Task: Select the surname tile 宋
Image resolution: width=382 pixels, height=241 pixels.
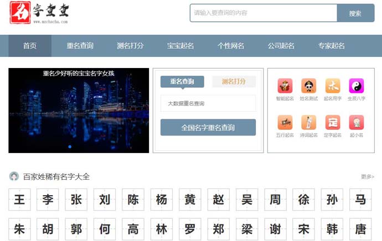Action: click(303, 229)
